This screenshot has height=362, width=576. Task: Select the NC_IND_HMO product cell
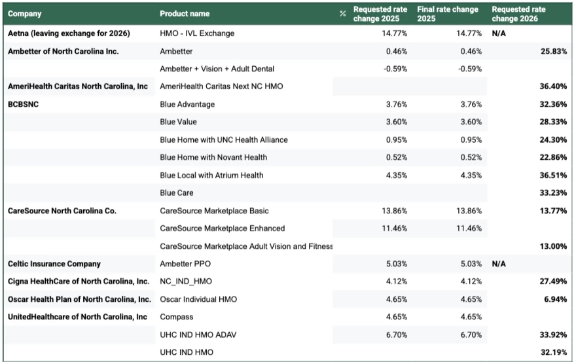[187, 281]
